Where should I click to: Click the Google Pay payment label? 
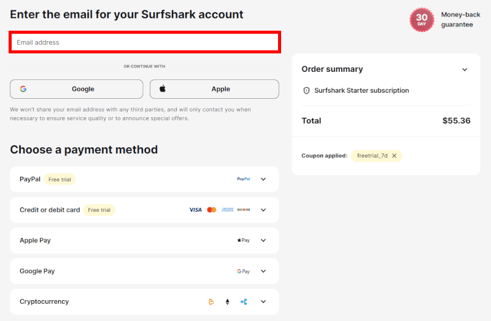(37, 271)
